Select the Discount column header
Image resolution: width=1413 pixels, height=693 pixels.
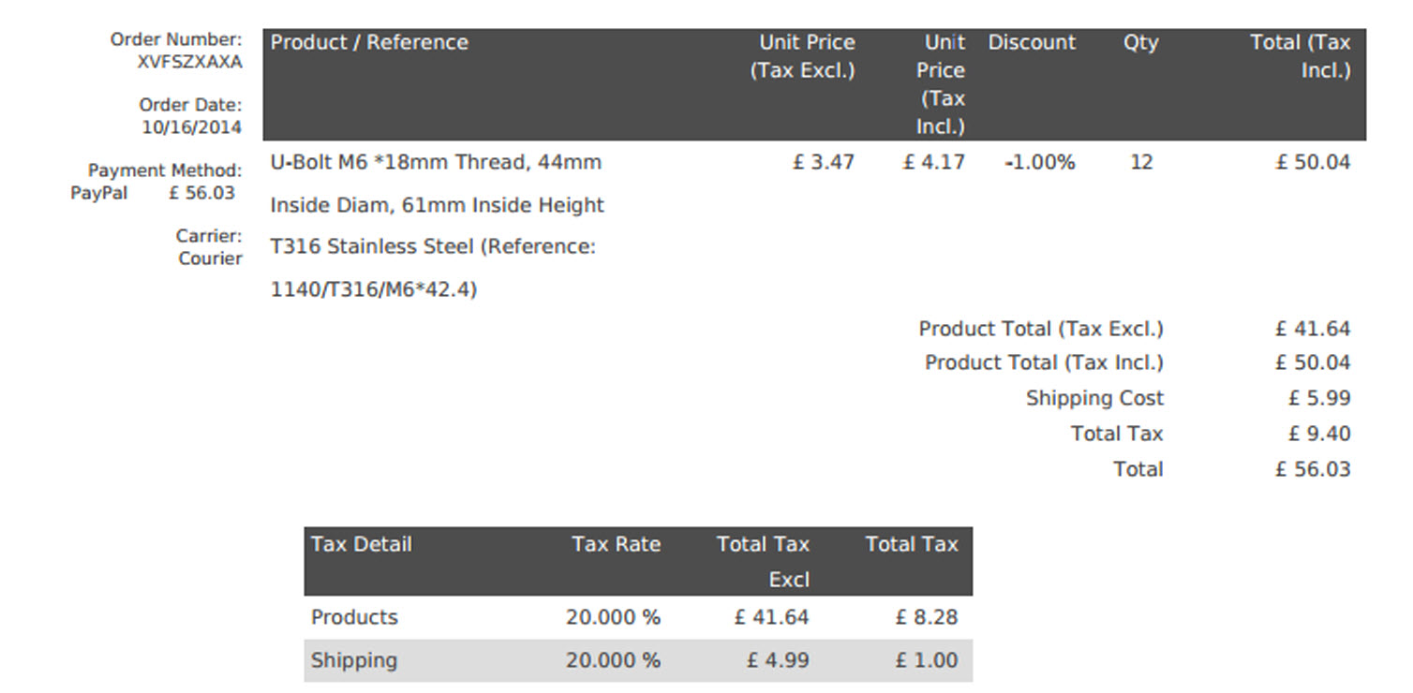coord(1032,43)
